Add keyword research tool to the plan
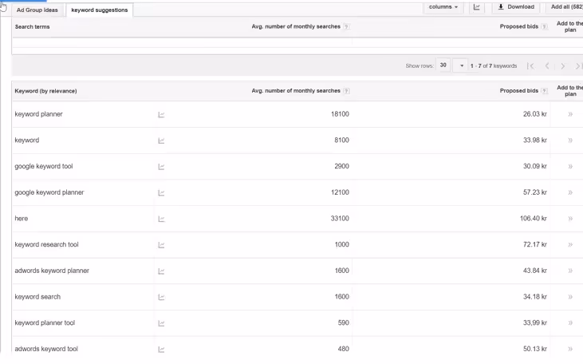 pyautogui.click(x=570, y=244)
